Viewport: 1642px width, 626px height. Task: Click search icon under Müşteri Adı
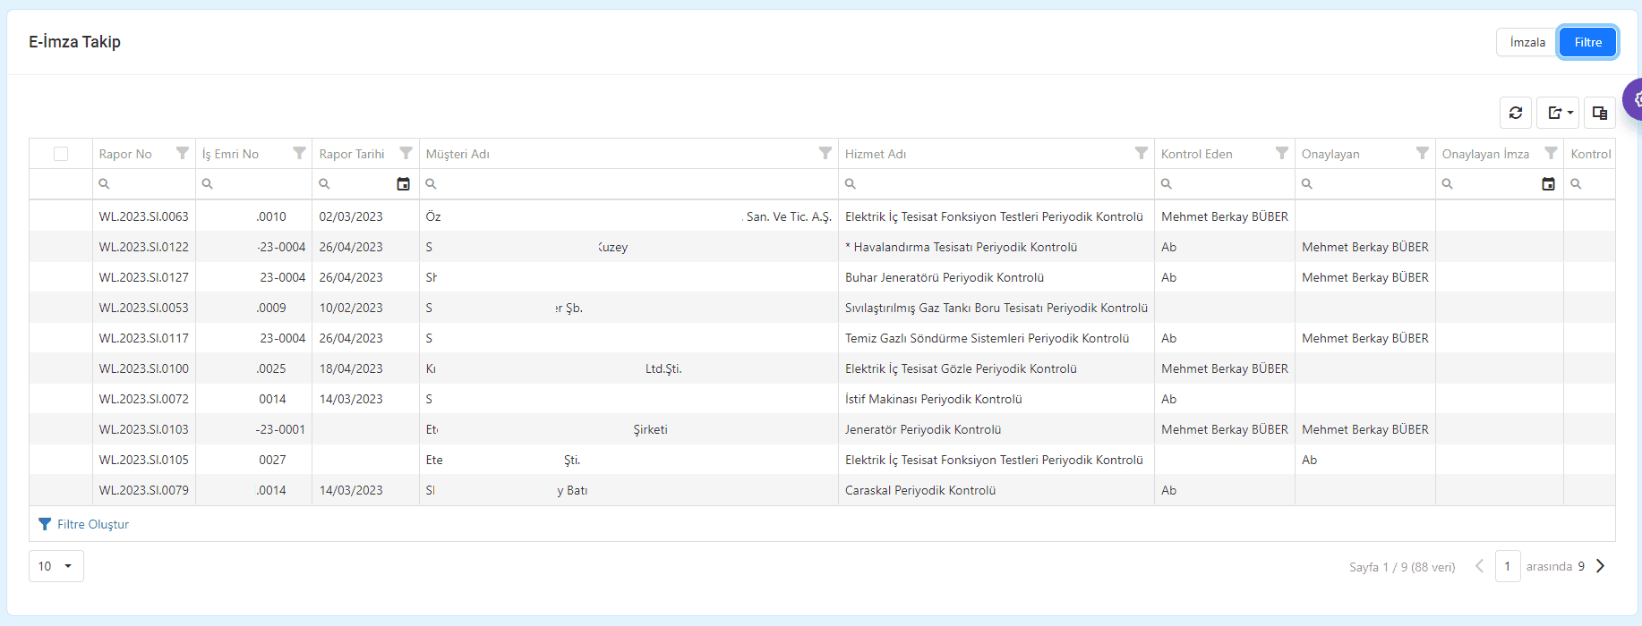[x=431, y=183]
